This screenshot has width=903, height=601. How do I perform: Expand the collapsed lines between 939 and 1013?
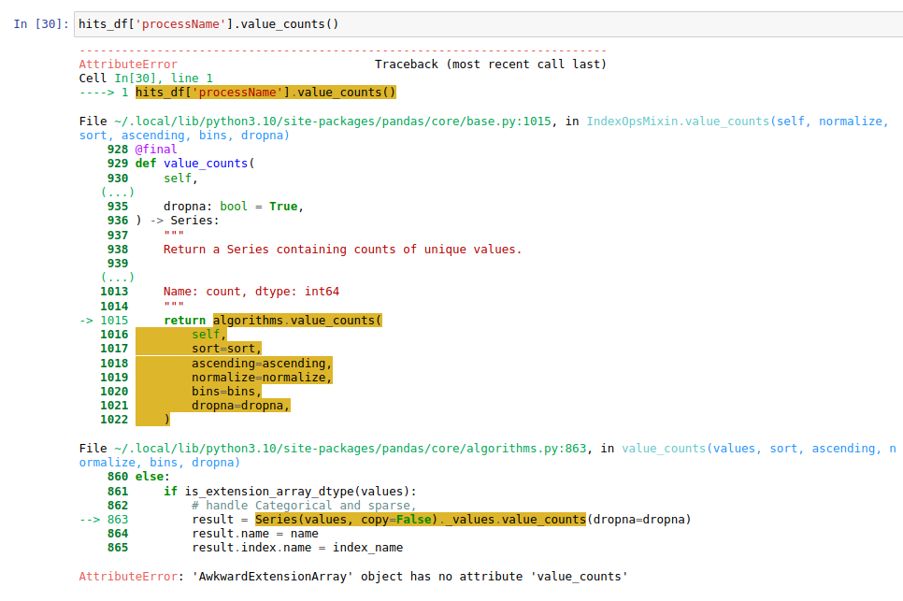[x=115, y=277]
